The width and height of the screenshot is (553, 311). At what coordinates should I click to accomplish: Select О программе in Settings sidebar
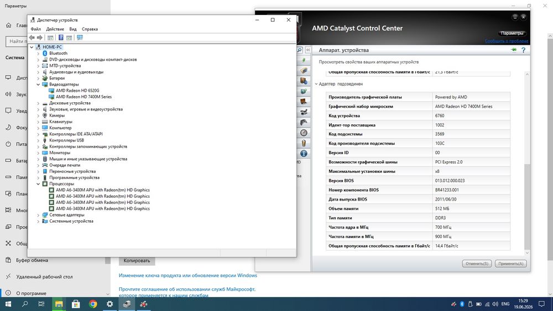point(31,293)
